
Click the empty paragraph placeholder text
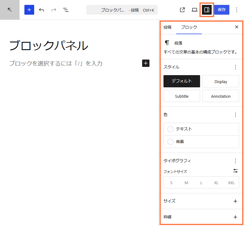coord(56,64)
